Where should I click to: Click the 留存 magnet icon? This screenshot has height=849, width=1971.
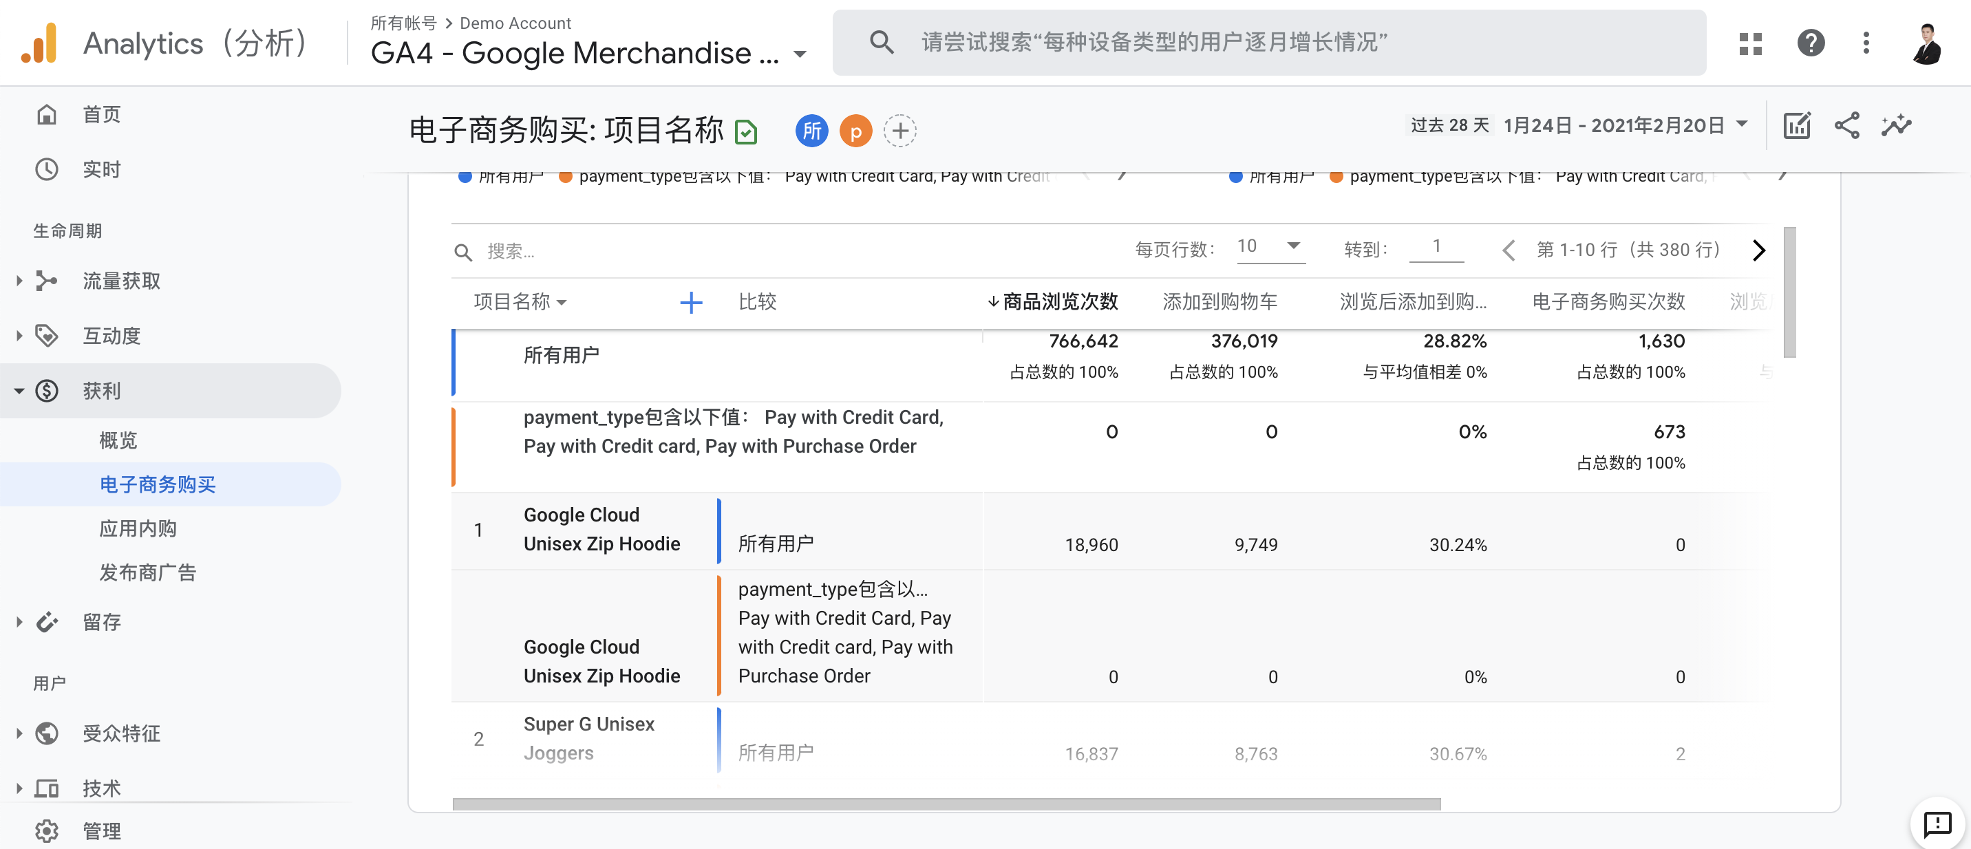tap(47, 622)
